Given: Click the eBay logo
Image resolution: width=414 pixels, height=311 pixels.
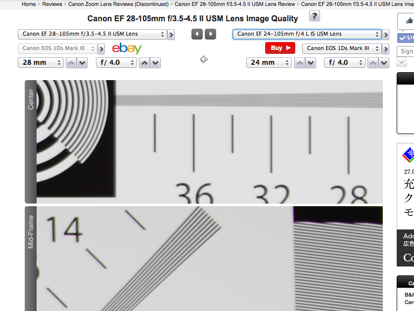Looking at the screenshot, I should (127, 48).
